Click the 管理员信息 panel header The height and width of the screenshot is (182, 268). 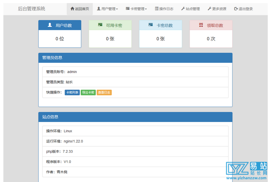click(135, 58)
